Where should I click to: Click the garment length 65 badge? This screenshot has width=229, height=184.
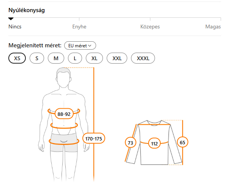click(183, 143)
